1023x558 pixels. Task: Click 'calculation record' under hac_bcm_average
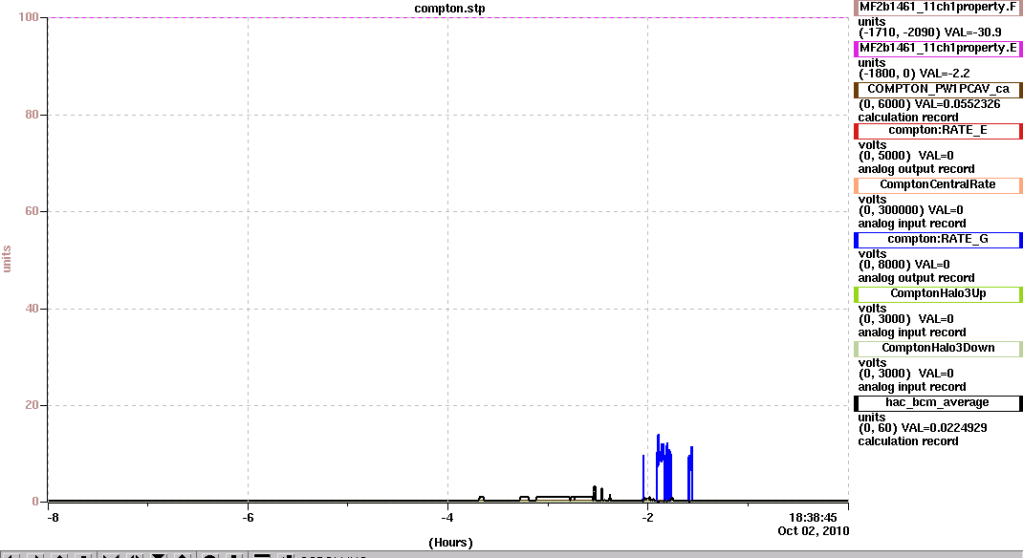click(x=908, y=441)
